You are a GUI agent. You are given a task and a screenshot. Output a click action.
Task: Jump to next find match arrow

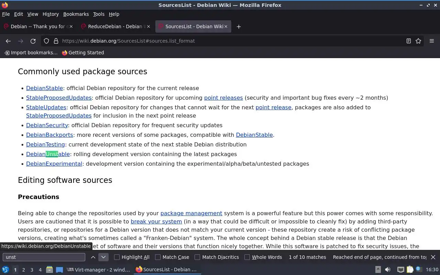103,257
